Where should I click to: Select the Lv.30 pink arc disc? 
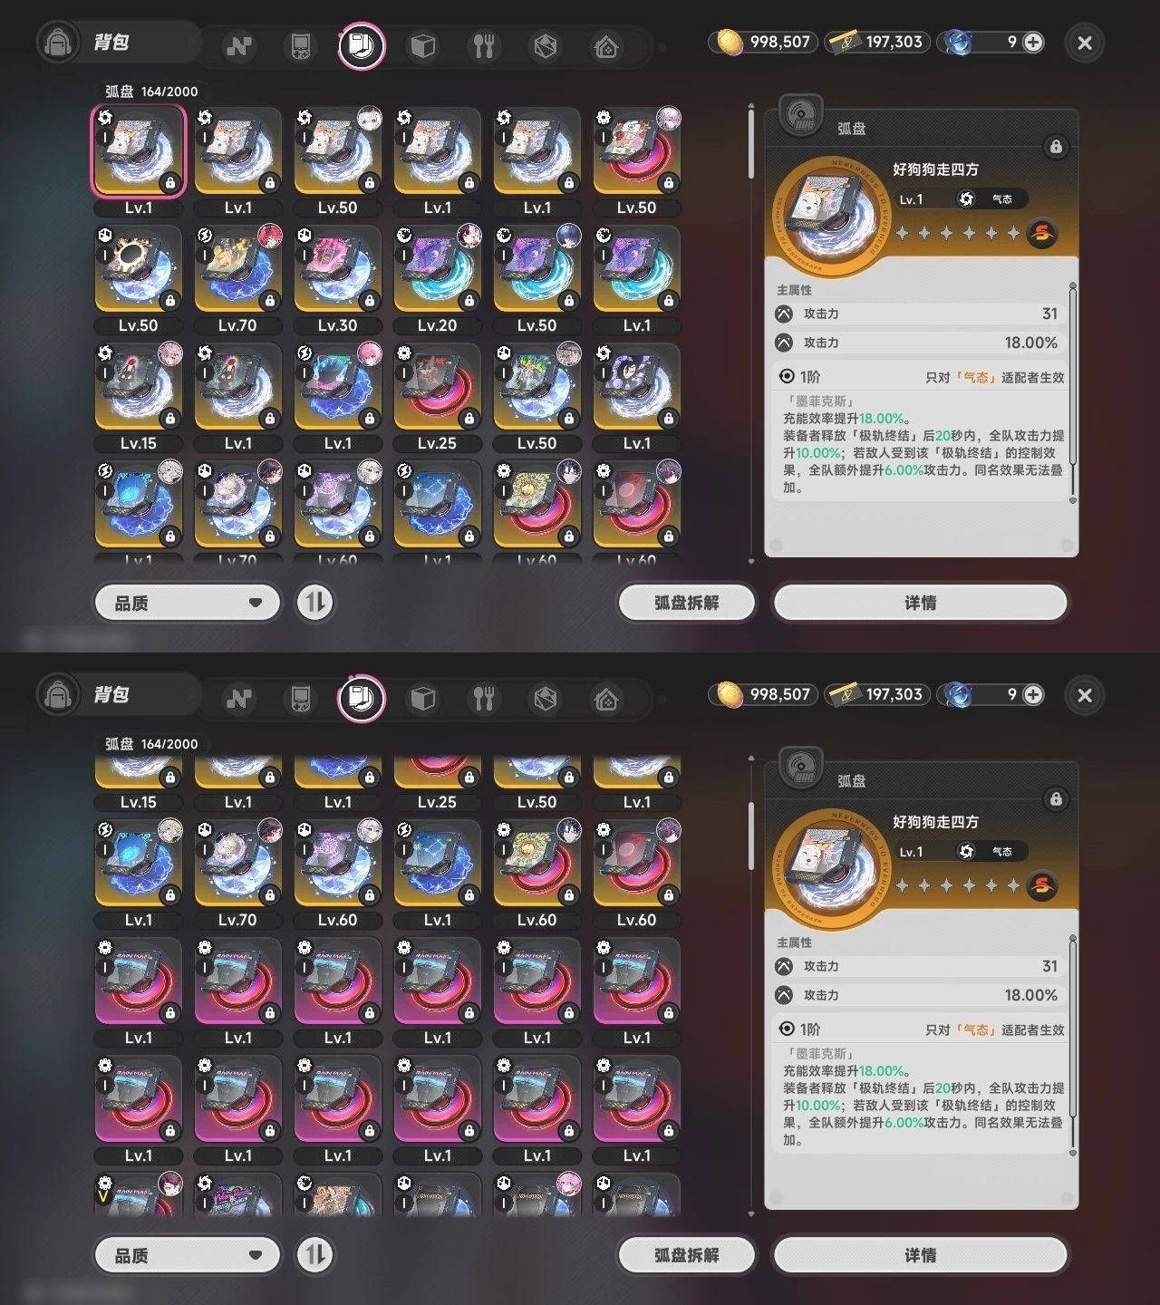pos(337,270)
